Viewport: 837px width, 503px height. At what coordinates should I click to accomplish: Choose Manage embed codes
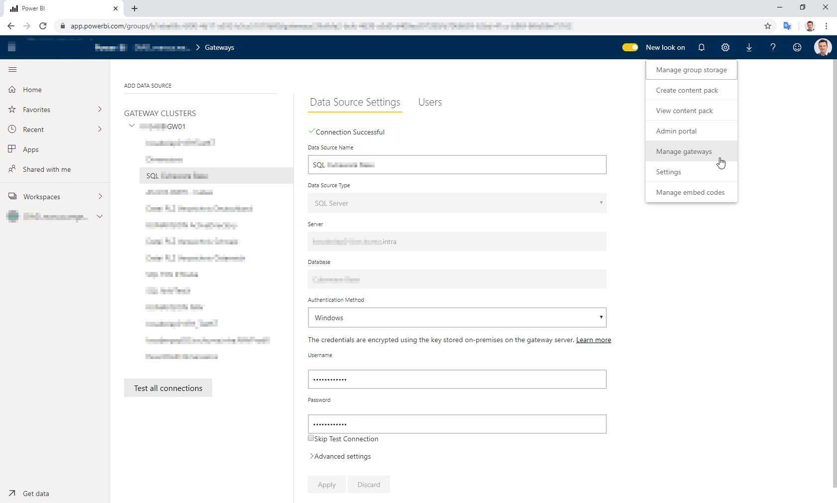coord(692,192)
